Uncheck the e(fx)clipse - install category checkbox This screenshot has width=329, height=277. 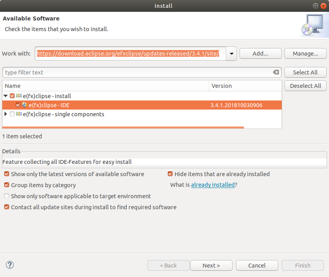(x=12, y=96)
